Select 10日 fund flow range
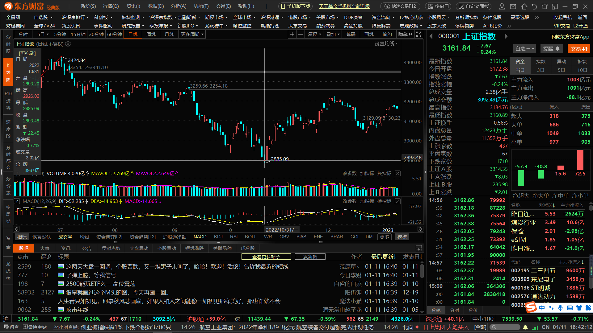Screen dimensions: 593x333 tap(582, 70)
